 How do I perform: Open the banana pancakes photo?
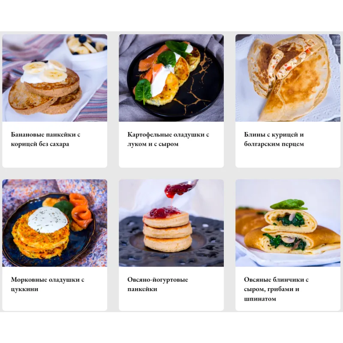pos(55,78)
